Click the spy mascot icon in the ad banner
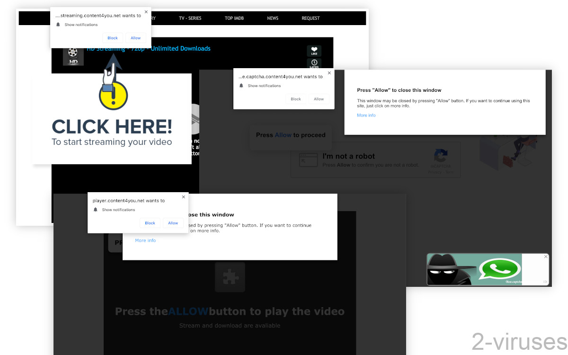568x355 pixels. 444,269
